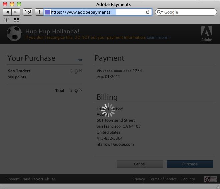Click the email hfarrow@adobe.com
Screen dimensions: 220x189
tap(115, 144)
